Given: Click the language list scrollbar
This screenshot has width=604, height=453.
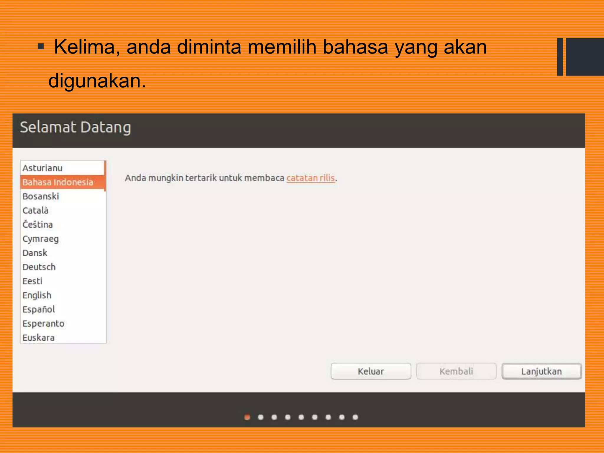Looking at the screenshot, I should (105, 176).
